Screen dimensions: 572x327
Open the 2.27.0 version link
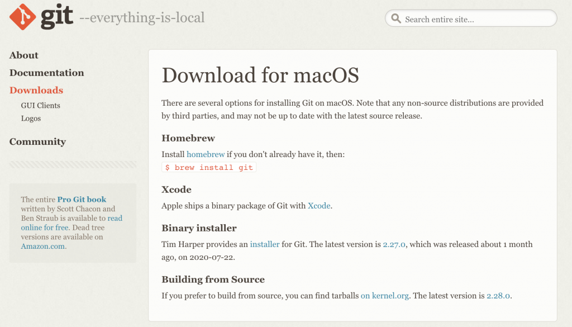pos(394,244)
